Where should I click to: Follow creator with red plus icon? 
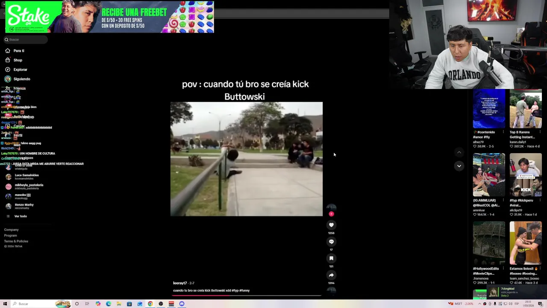[331, 214]
